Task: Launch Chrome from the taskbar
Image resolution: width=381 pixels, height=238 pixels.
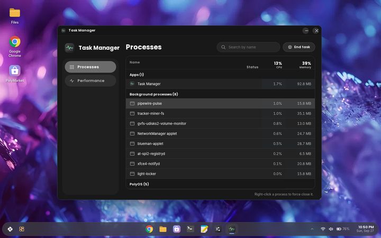Action: [149, 229]
